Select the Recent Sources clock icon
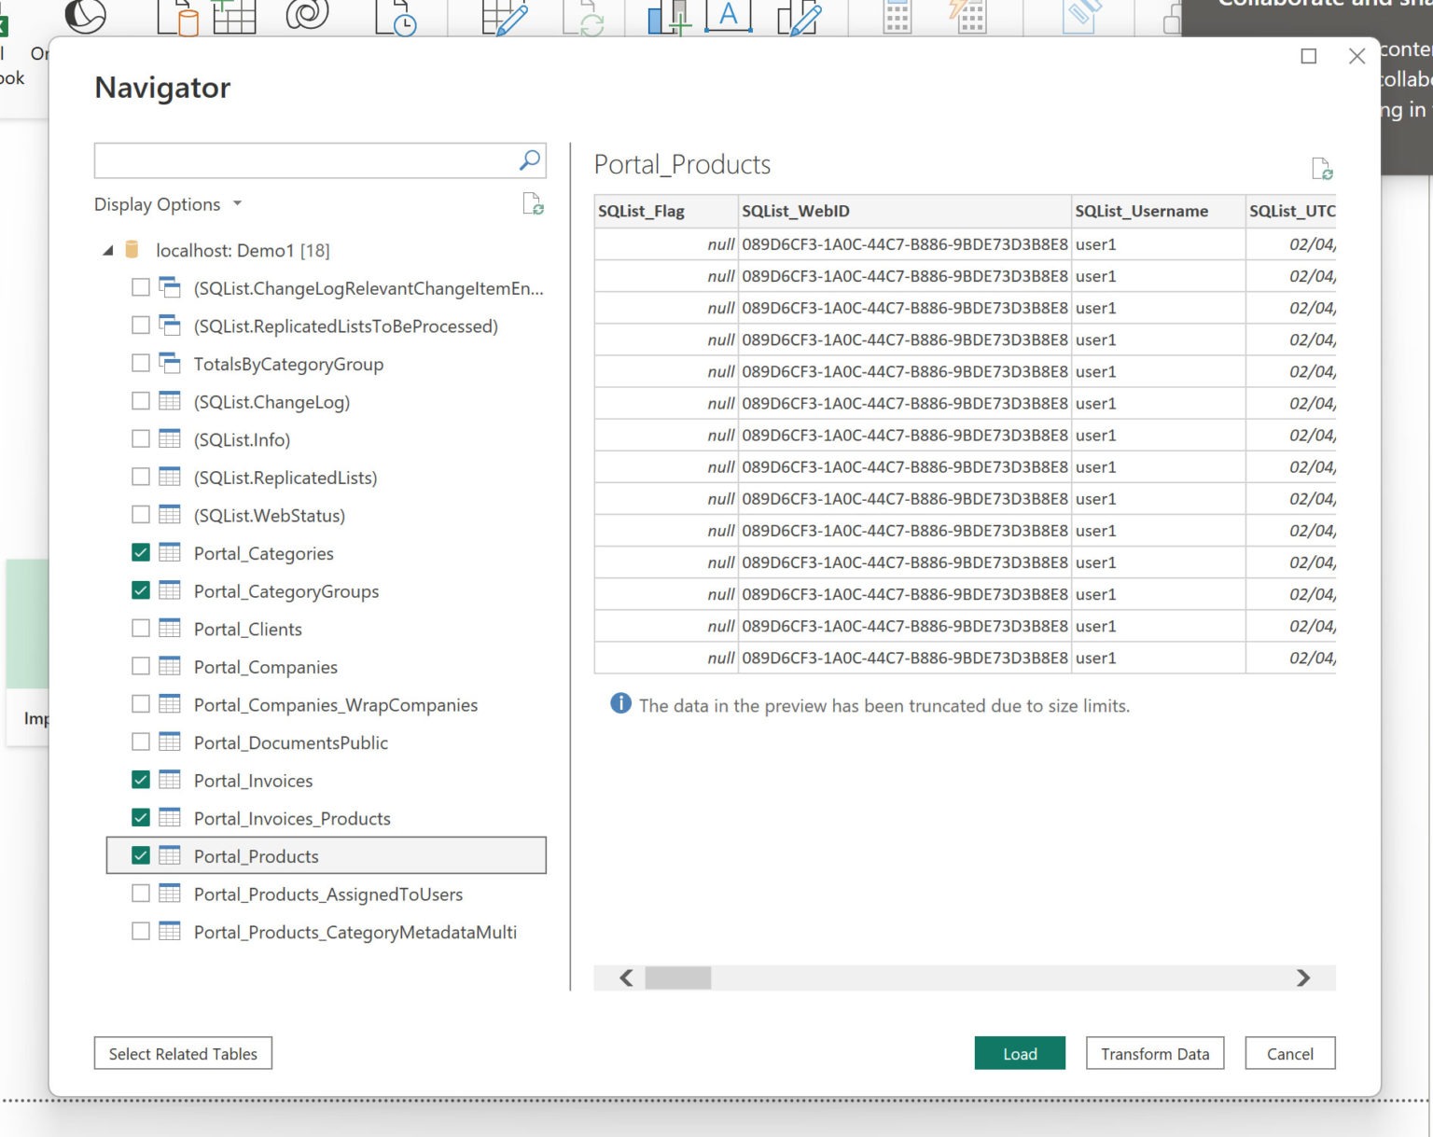This screenshot has height=1137, width=1433. [397, 17]
